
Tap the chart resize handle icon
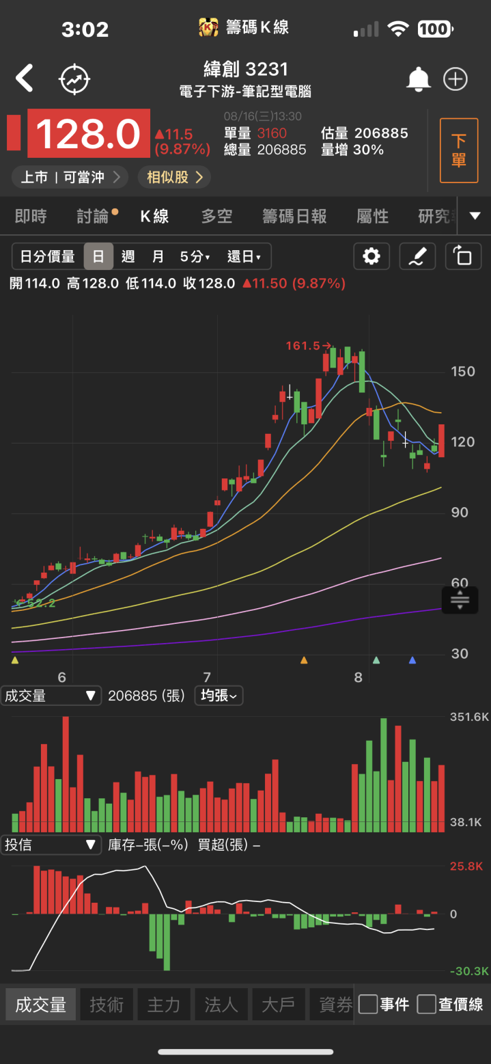coord(460,601)
